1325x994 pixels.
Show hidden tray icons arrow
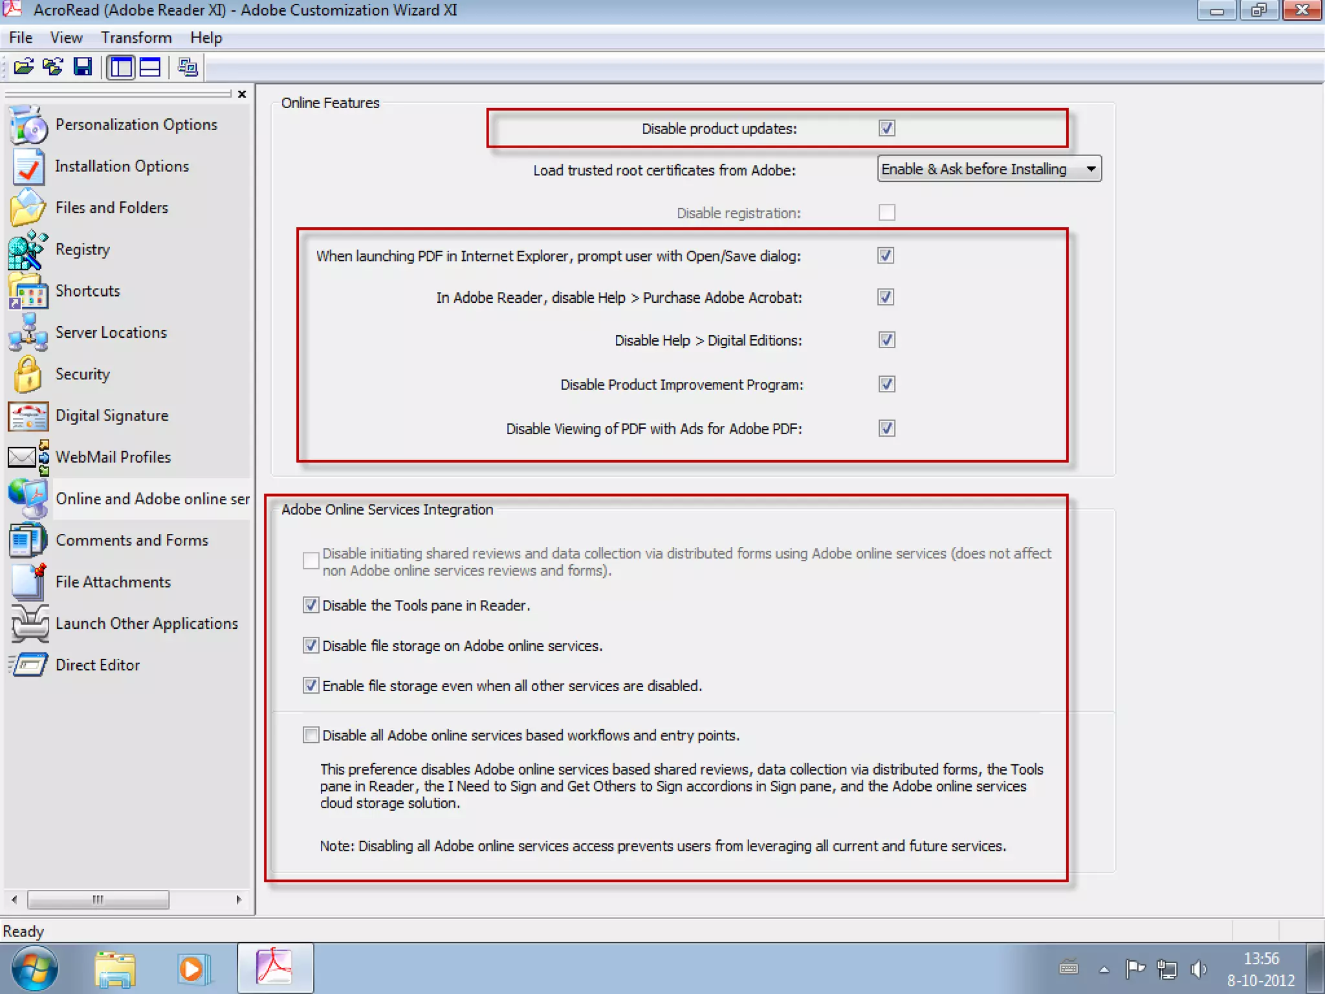(1104, 969)
